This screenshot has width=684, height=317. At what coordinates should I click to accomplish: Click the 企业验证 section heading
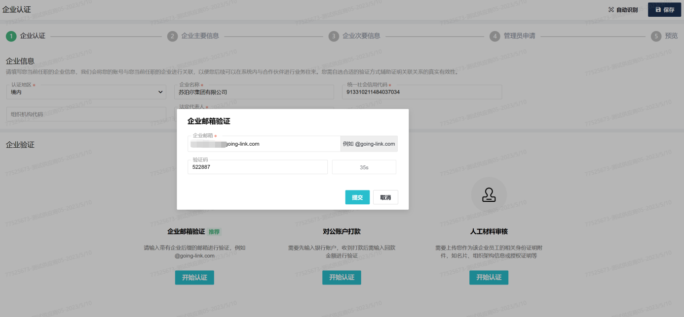coord(20,145)
